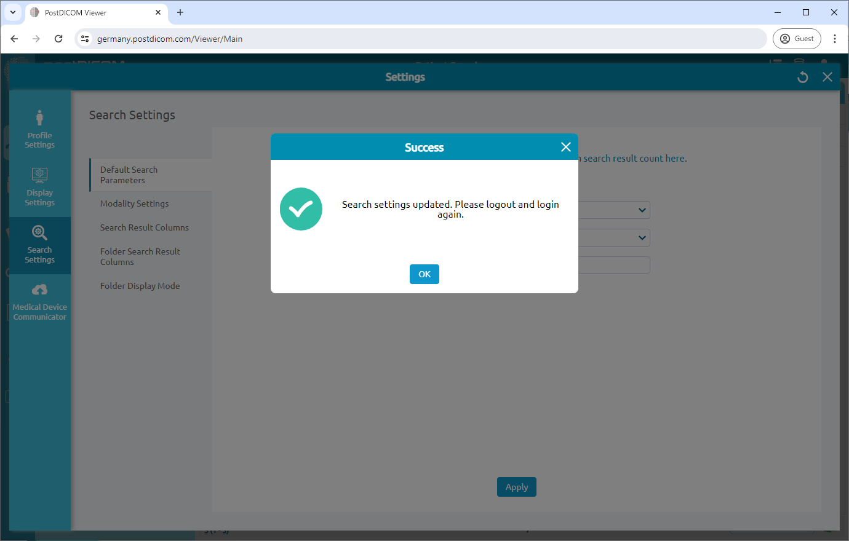
Task: Click inside the browser address bar
Action: tap(369, 38)
